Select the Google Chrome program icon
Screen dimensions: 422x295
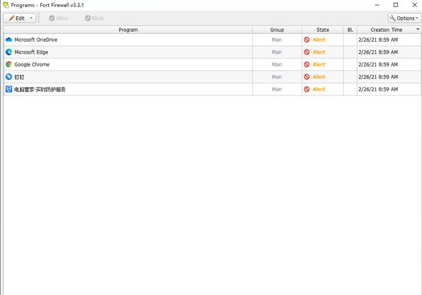point(8,64)
